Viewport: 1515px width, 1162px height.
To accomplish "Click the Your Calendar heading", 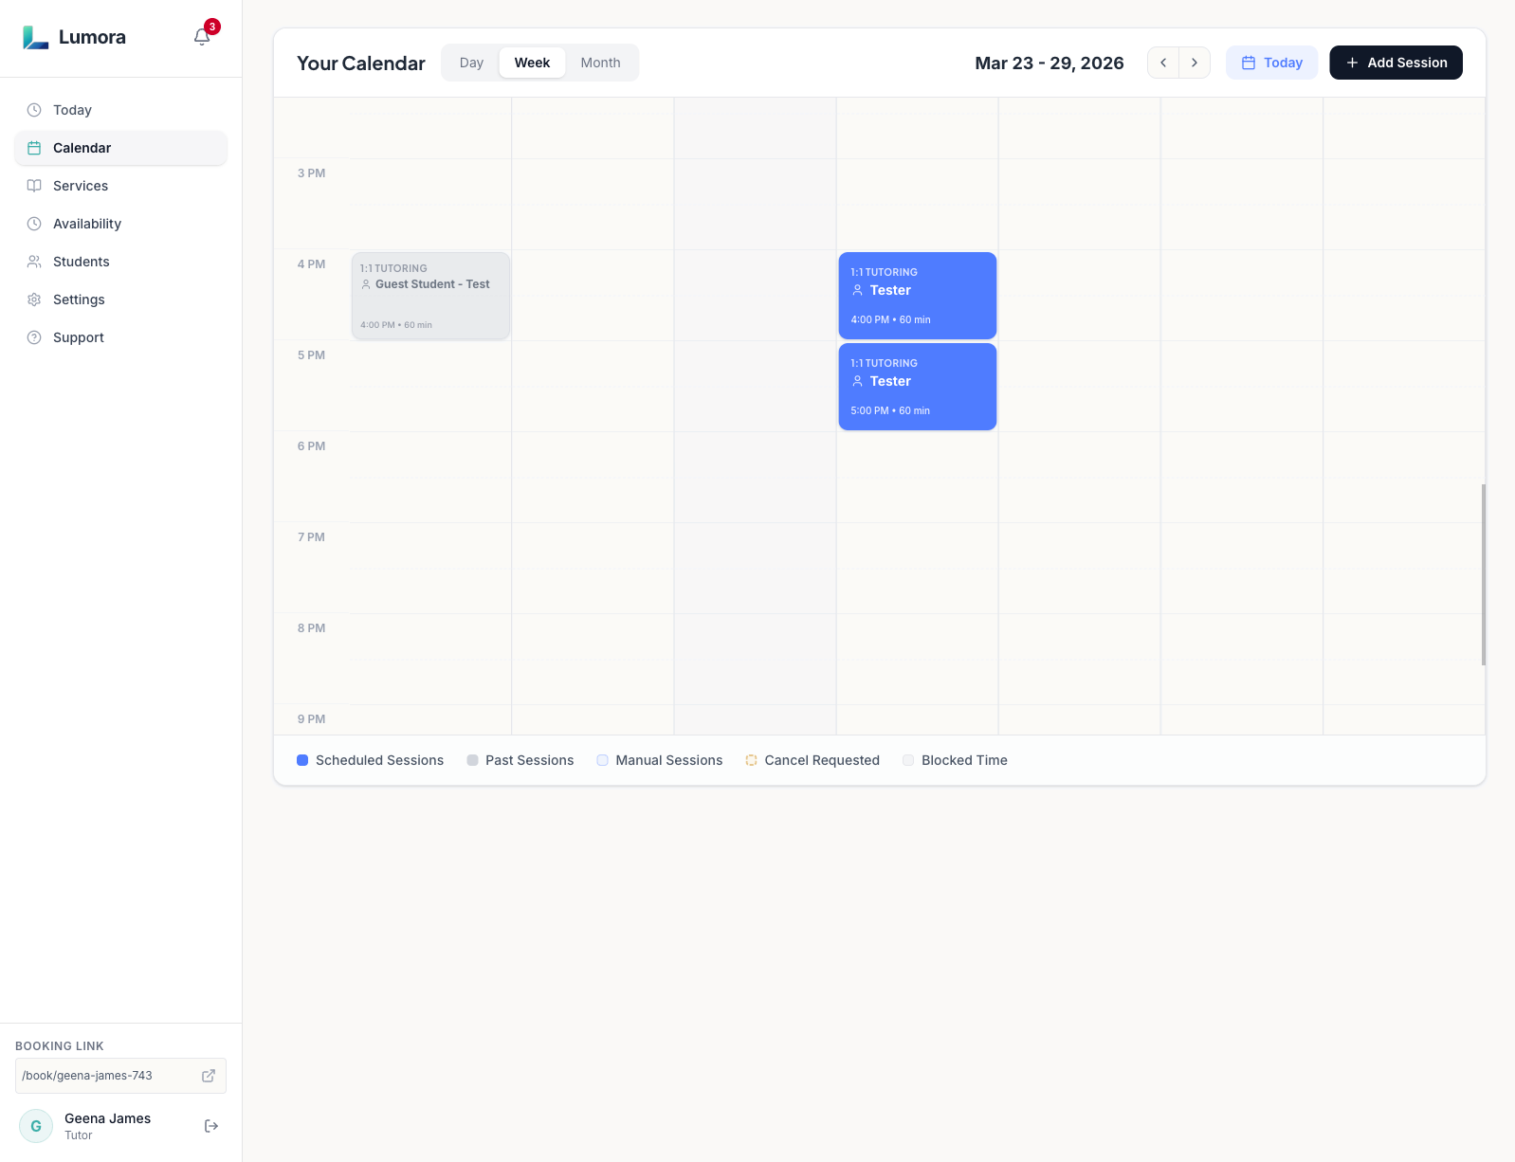I will 361,64.
